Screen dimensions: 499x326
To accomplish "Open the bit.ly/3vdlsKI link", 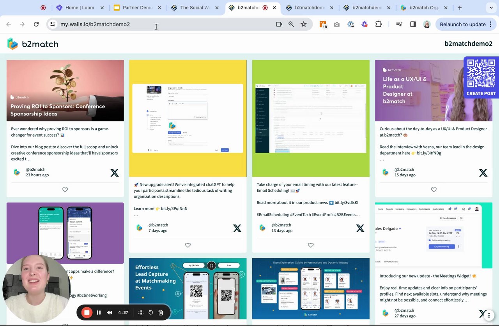I will pos(347,203).
